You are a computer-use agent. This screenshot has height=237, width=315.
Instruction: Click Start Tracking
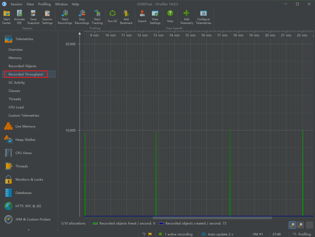[97, 17]
